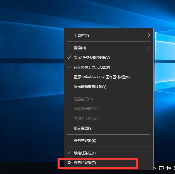Click the volume speaker icon in tray
The width and height of the screenshot is (175, 174).
(168, 168)
